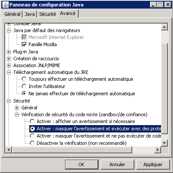Click the horizontal scrollbar thumb

[72, 150]
